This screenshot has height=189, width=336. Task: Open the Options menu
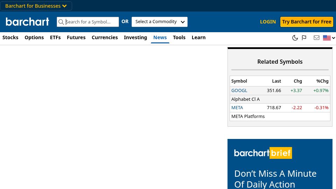(x=34, y=37)
